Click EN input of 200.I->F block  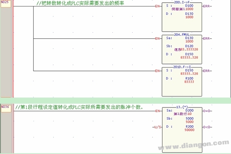[158, 7]
